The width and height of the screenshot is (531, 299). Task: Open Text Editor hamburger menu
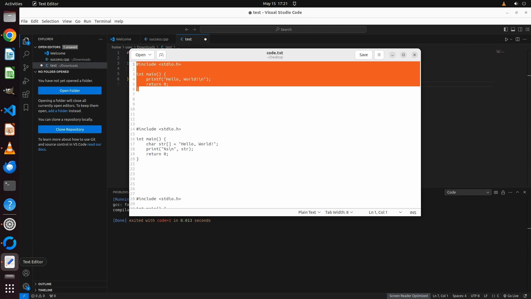(379, 55)
